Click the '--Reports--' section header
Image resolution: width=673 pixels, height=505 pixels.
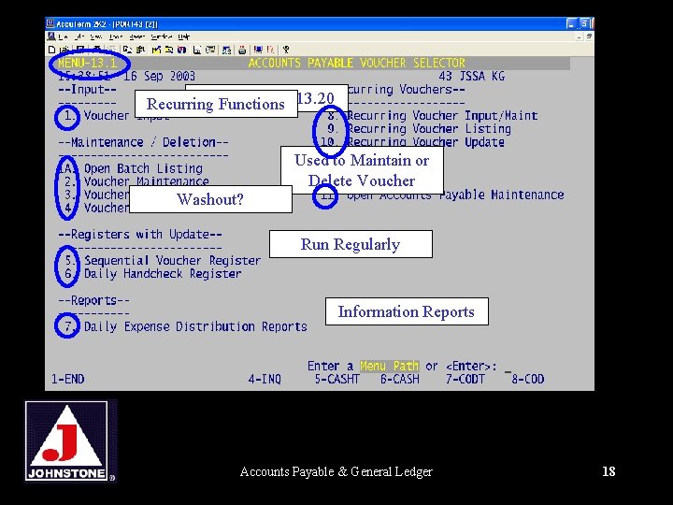[93, 300]
